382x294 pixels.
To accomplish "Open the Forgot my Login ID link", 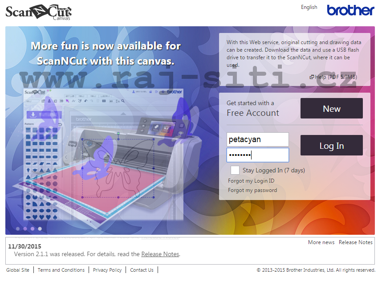I will [x=251, y=181].
